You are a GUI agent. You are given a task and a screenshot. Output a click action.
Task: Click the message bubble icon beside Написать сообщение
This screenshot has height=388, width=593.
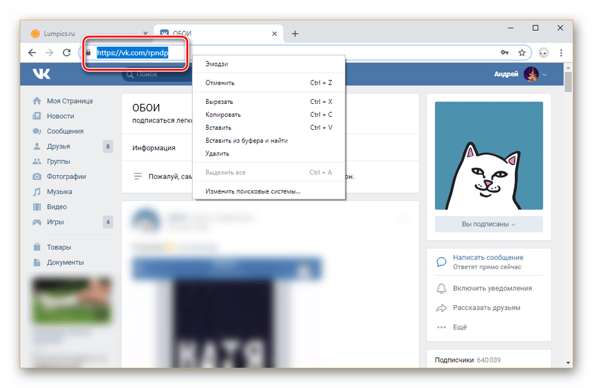click(x=441, y=262)
